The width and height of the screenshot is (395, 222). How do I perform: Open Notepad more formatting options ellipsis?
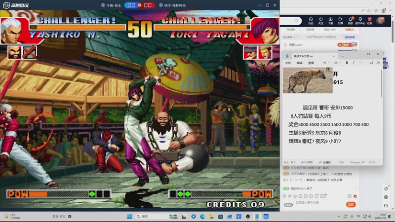coord(360,63)
